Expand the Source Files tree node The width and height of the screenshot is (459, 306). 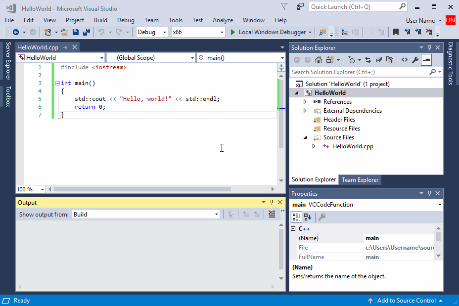305,137
